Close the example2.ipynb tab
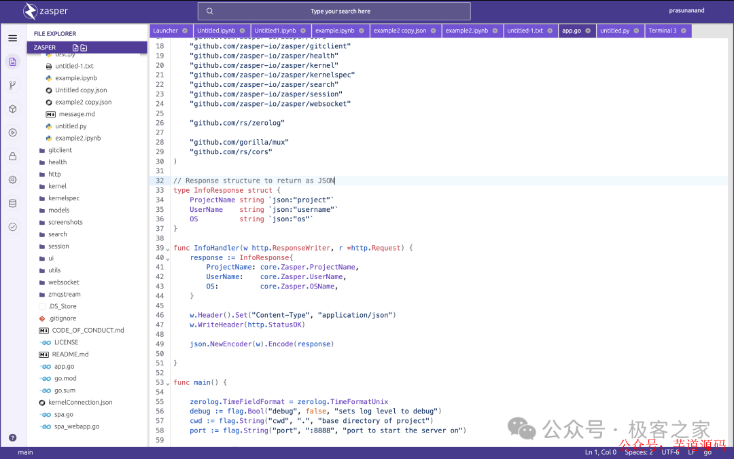 click(495, 31)
